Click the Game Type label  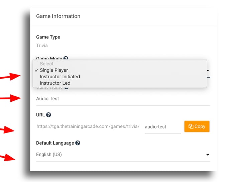[x=48, y=37]
